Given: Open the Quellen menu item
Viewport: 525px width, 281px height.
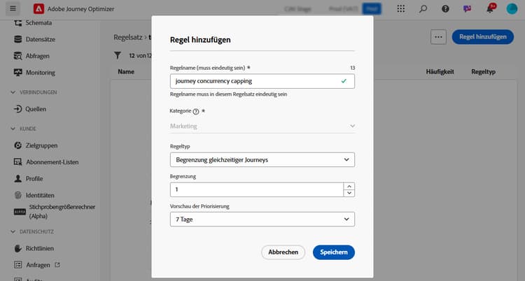Looking at the screenshot, I should [x=36, y=109].
